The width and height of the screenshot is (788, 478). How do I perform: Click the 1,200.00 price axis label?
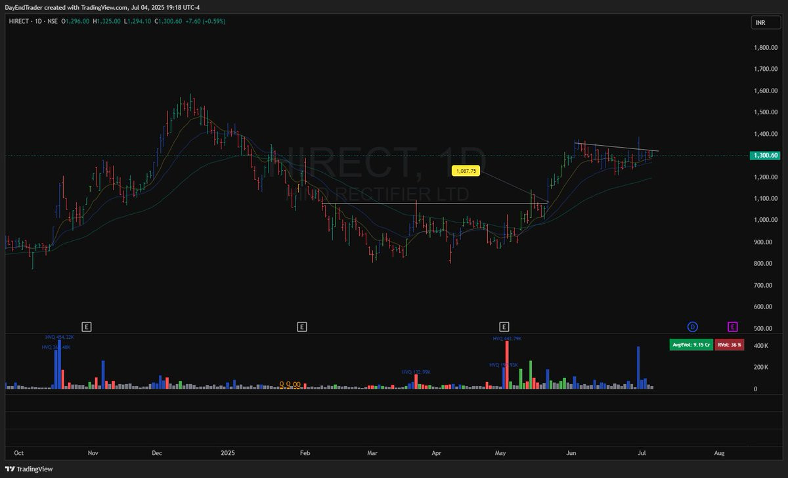point(766,177)
